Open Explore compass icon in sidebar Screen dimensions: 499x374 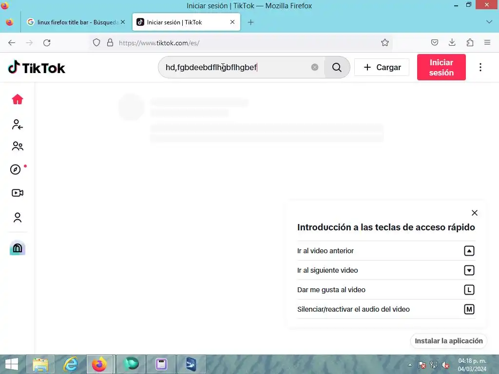15,169
